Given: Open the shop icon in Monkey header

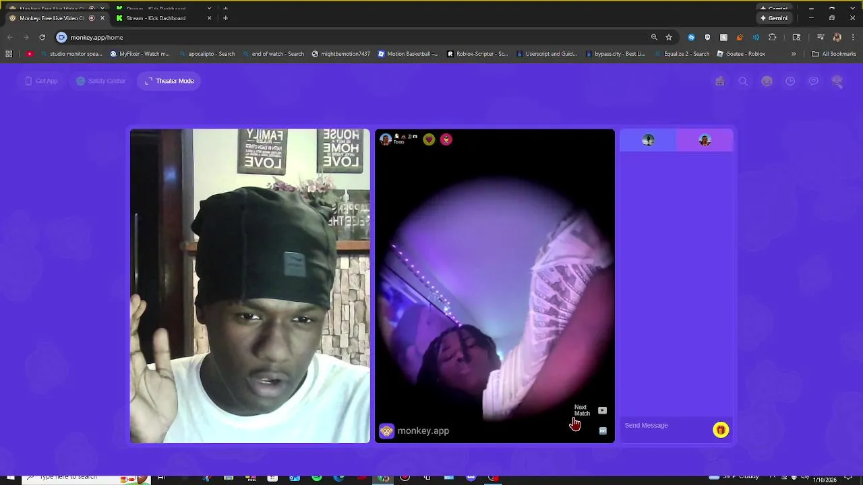Looking at the screenshot, I should [x=720, y=81].
